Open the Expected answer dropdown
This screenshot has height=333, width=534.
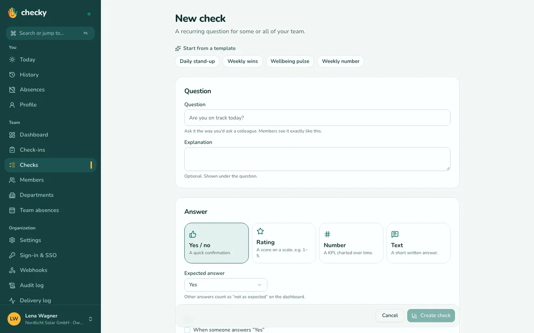226,285
